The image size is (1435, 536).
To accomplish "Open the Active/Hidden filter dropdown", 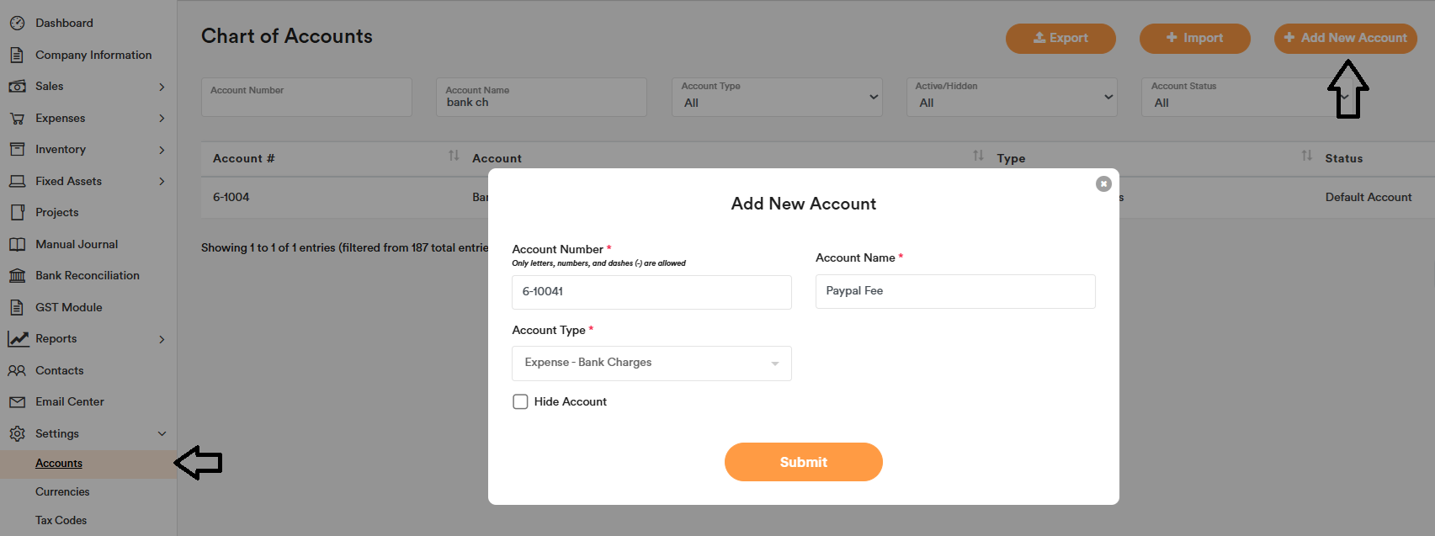I will coord(1012,98).
